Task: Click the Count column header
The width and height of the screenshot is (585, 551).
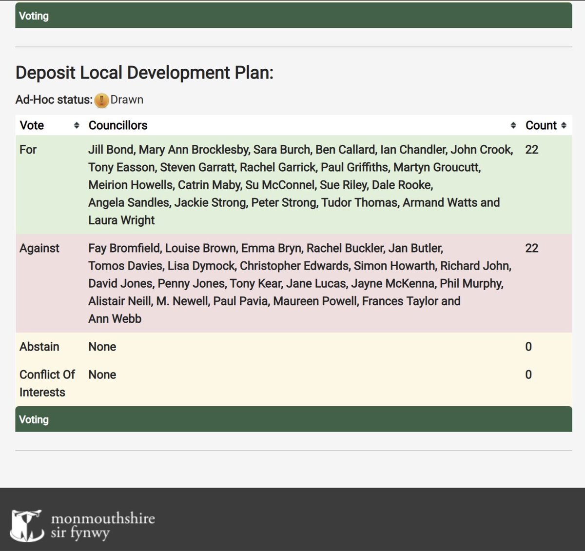Action: click(x=541, y=125)
